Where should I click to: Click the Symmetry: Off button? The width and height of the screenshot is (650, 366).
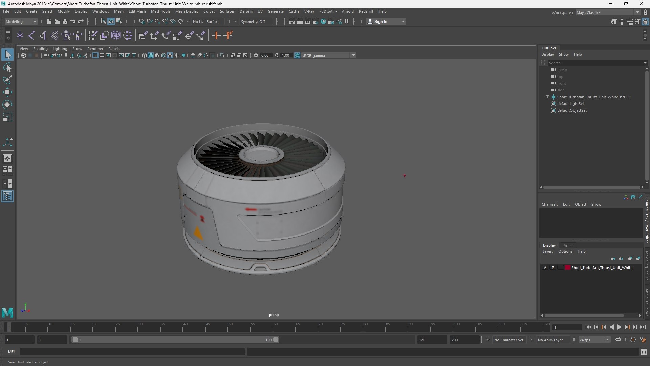pos(256,21)
